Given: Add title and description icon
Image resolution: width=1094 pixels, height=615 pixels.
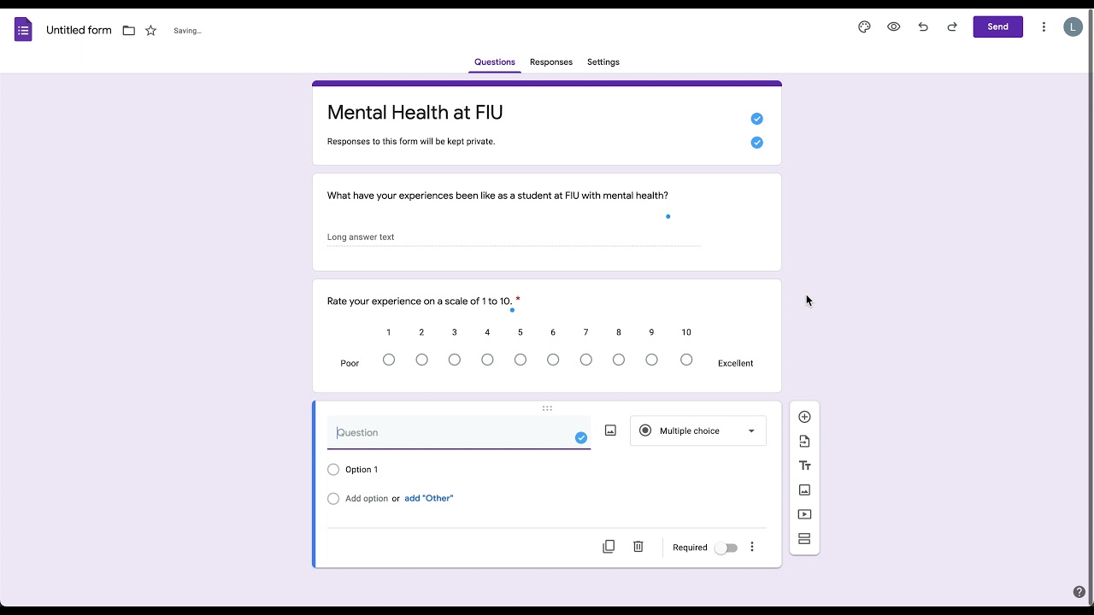Looking at the screenshot, I should click(x=804, y=466).
